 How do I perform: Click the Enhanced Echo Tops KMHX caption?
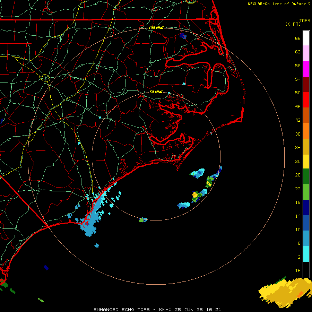(157, 310)
